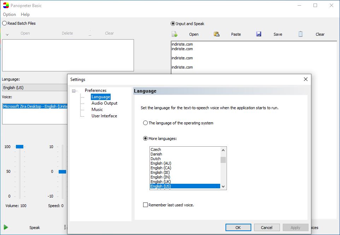
Task: Close the Settings dialog with X
Action: pos(305,79)
